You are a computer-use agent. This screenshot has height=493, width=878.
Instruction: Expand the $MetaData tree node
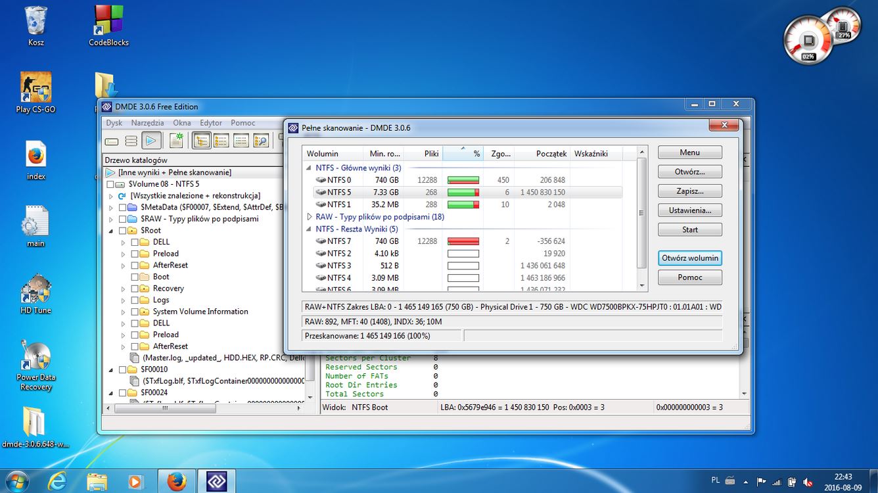tap(110, 207)
